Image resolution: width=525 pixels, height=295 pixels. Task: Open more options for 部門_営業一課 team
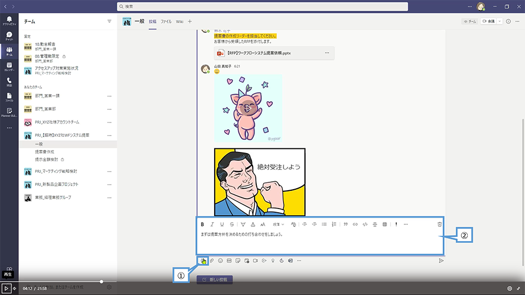[x=109, y=96]
